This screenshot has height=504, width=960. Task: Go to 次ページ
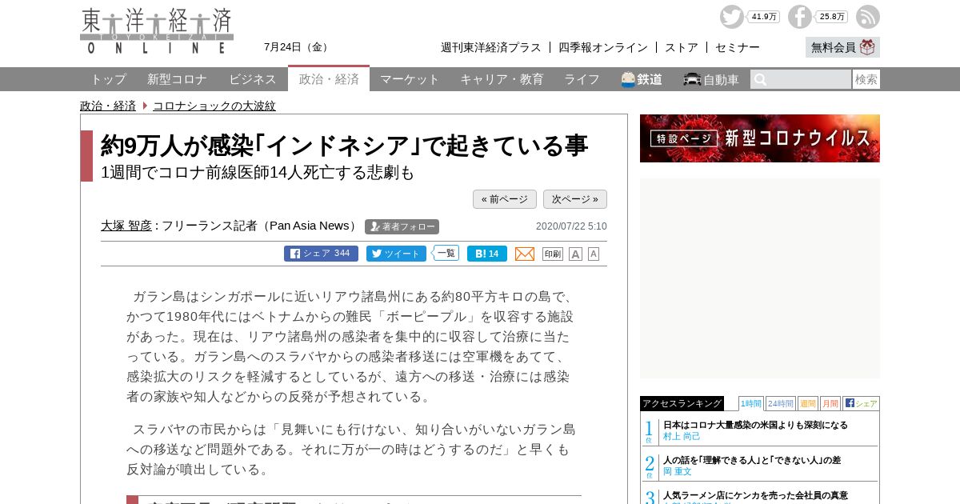click(575, 199)
